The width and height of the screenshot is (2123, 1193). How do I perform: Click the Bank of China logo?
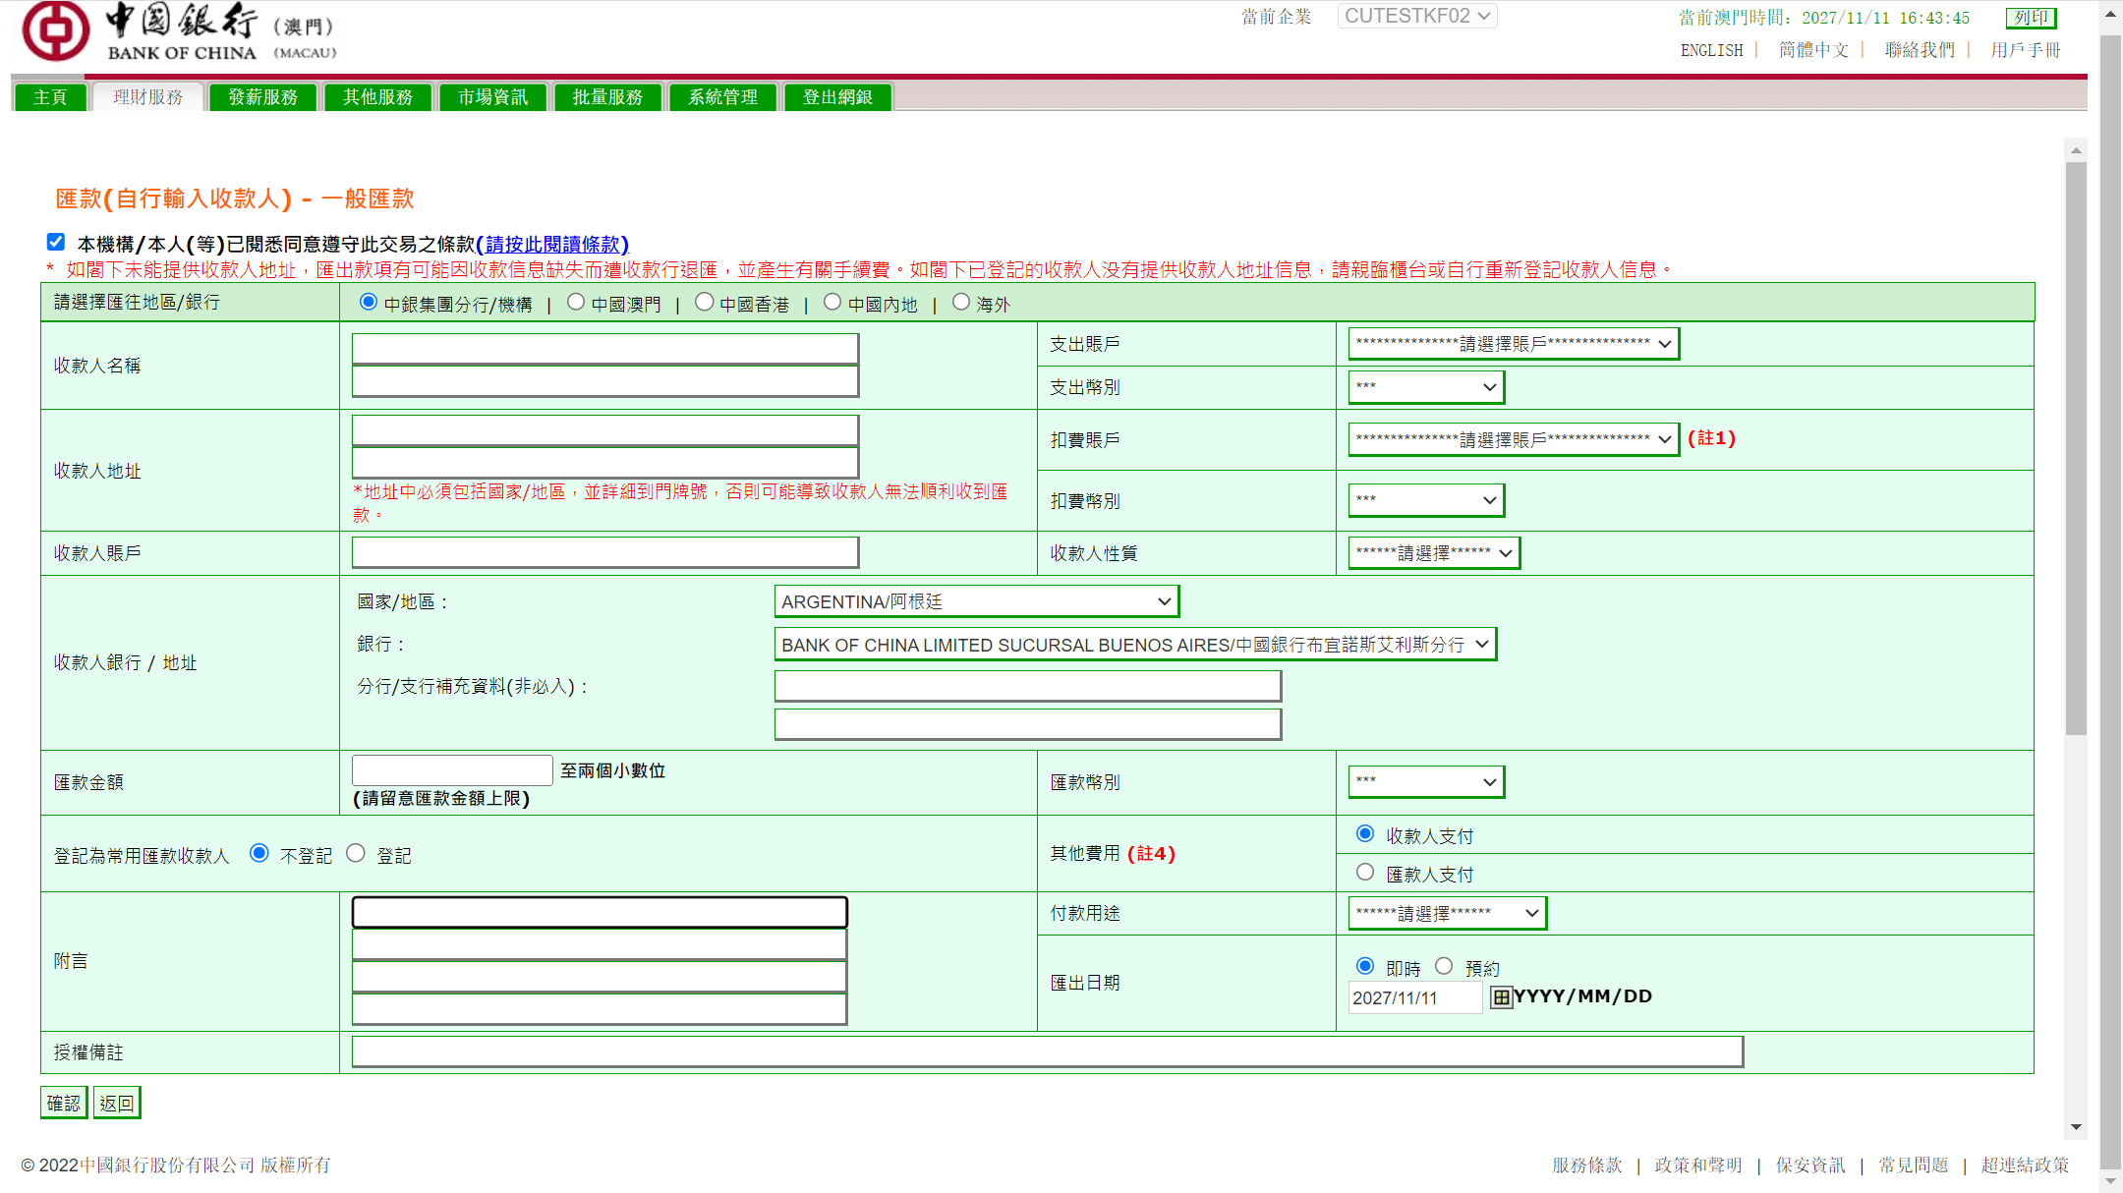(x=179, y=32)
